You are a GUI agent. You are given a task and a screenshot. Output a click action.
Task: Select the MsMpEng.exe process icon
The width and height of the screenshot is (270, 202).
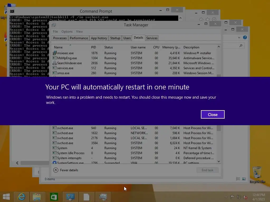(x=55, y=58)
